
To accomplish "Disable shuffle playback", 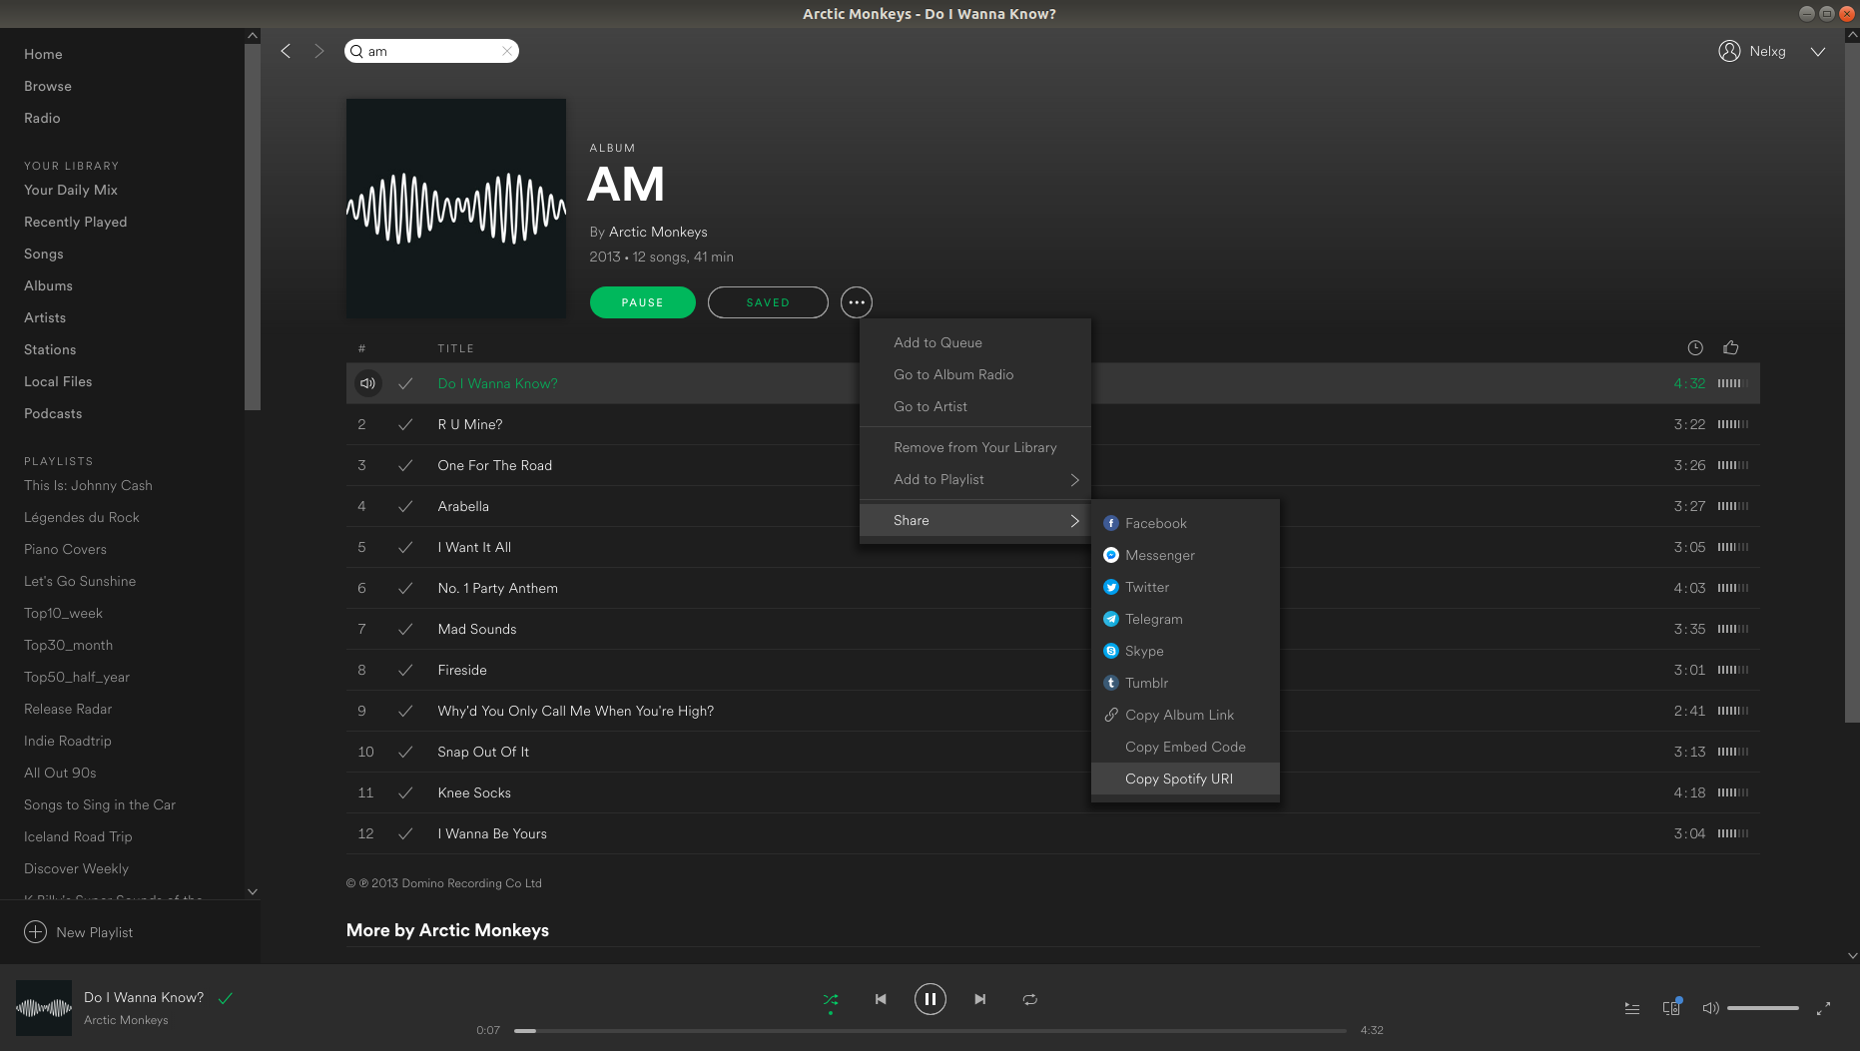I will [831, 999].
